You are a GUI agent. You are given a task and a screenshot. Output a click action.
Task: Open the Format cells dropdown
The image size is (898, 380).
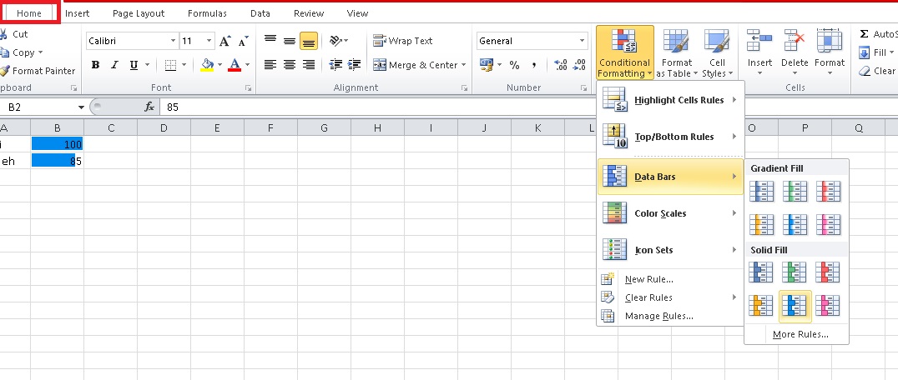[830, 52]
